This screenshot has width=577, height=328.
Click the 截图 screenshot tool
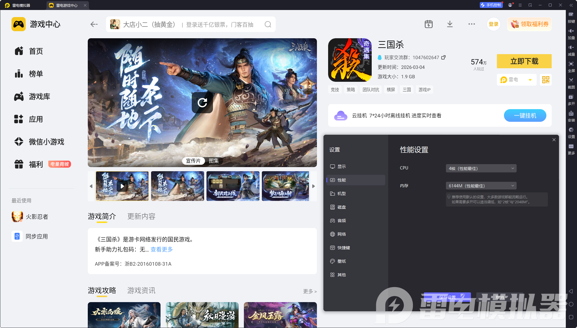[571, 83]
